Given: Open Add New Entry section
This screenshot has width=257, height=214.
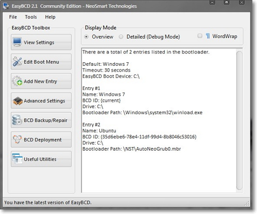Looking at the screenshot, I should 41,81.
